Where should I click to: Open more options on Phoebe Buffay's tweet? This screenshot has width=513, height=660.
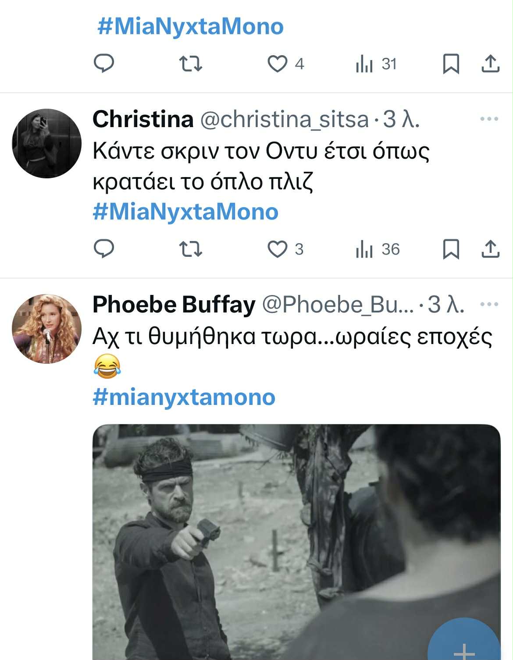(489, 304)
